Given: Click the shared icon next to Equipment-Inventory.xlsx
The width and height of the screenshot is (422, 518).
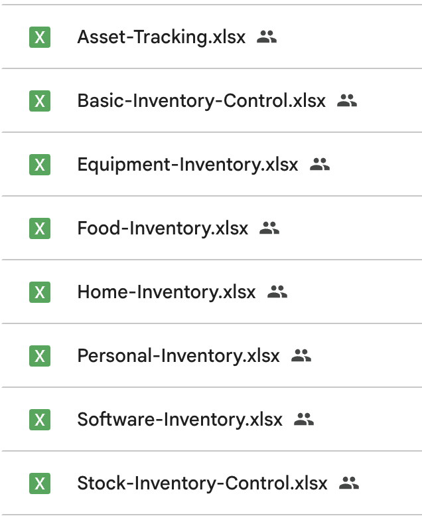Looking at the screenshot, I should (320, 165).
